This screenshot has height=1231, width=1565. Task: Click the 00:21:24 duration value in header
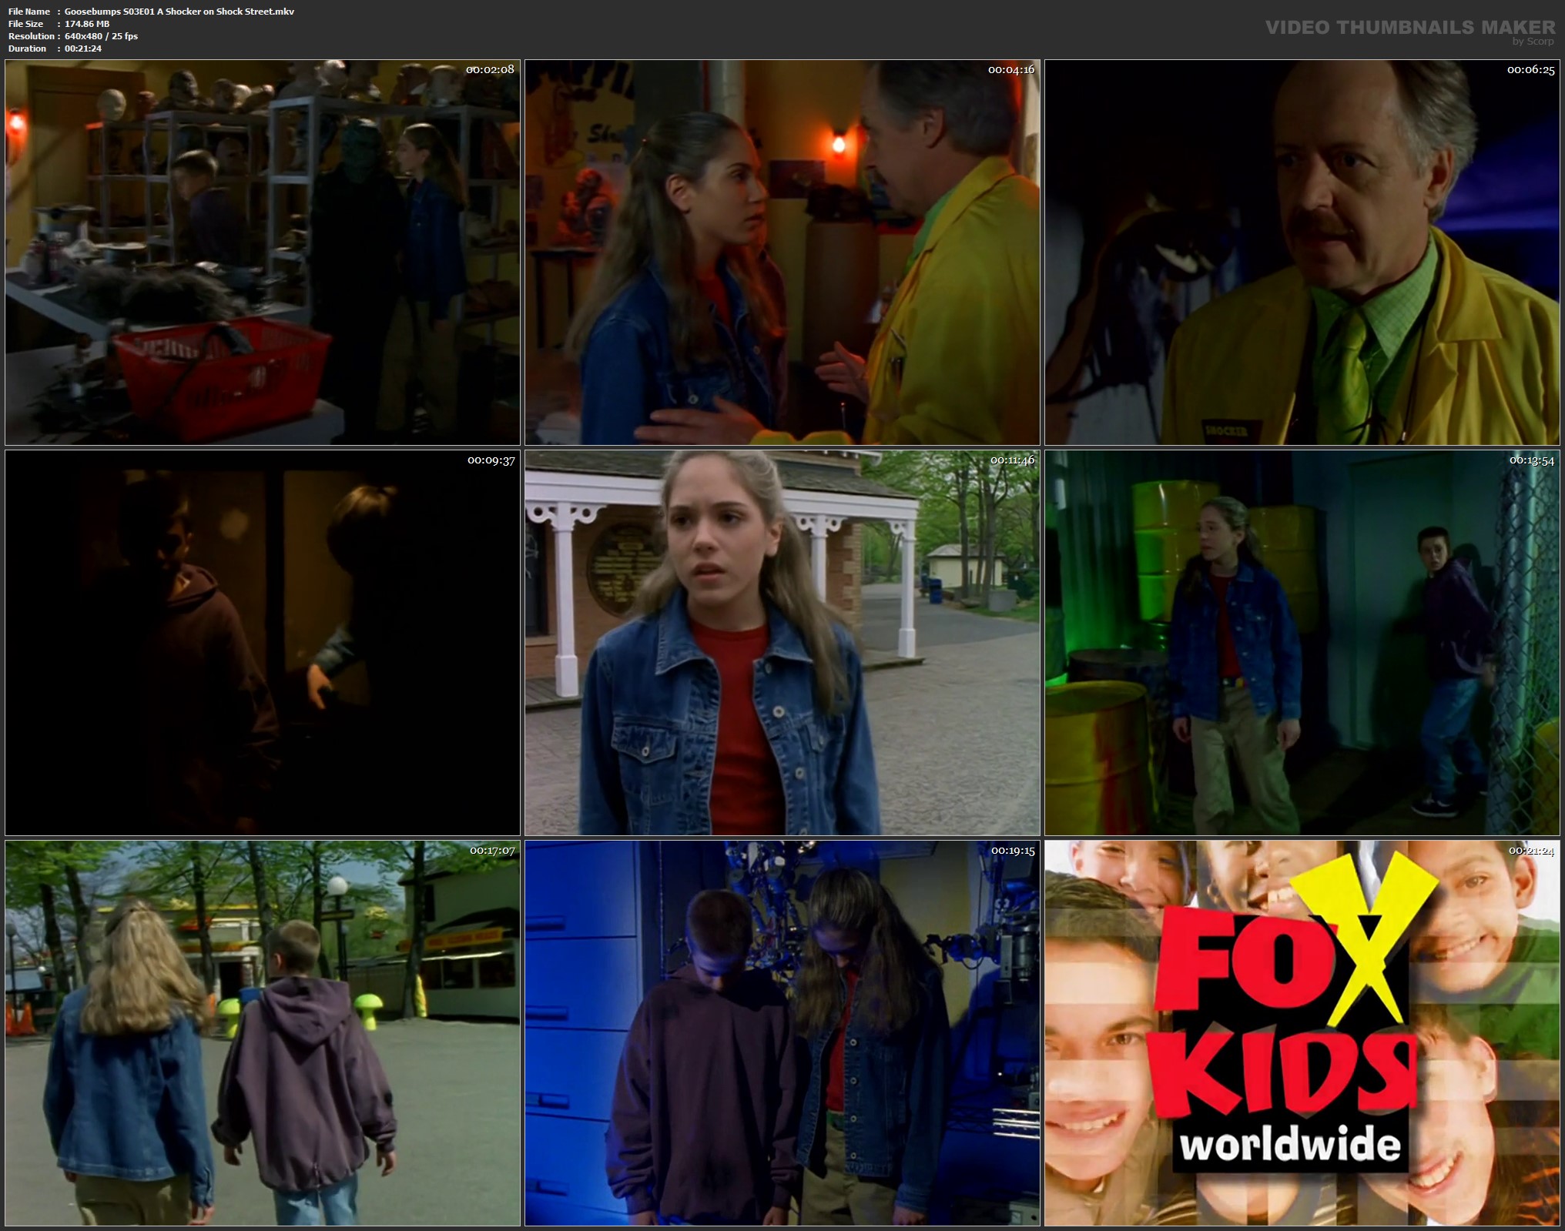(83, 49)
